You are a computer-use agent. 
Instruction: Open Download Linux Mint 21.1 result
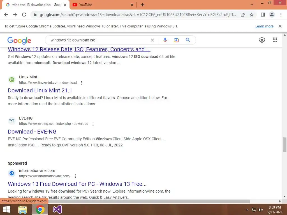tap(40, 90)
